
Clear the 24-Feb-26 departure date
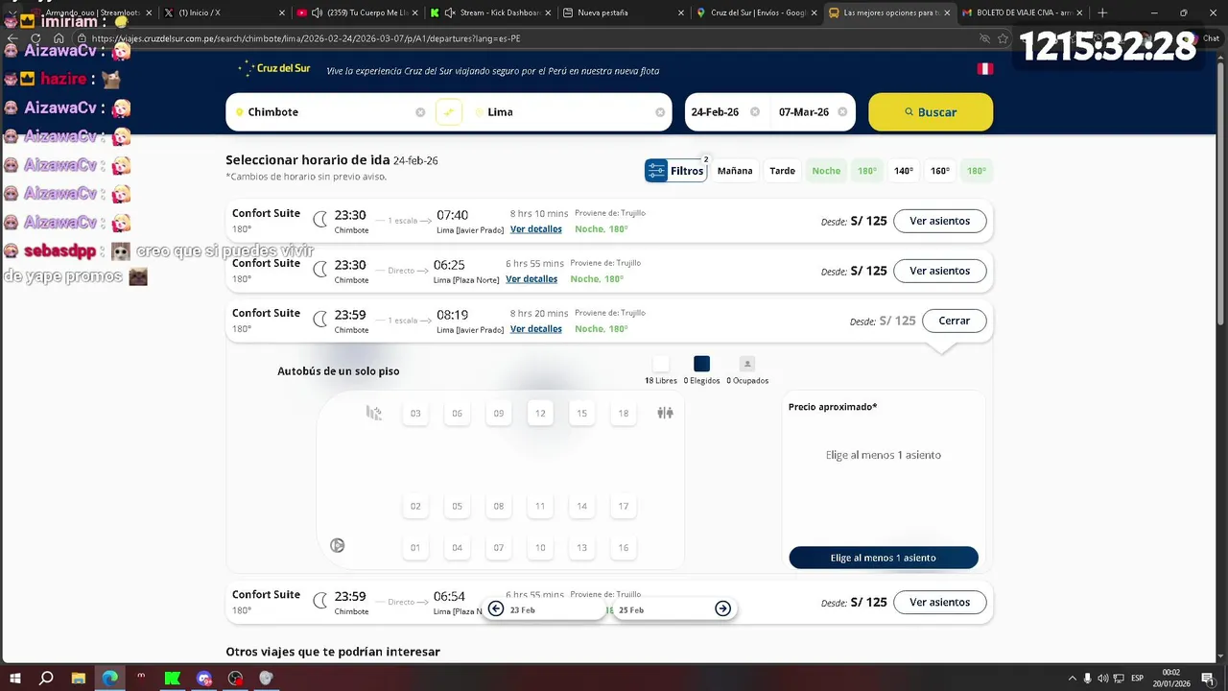pos(755,112)
